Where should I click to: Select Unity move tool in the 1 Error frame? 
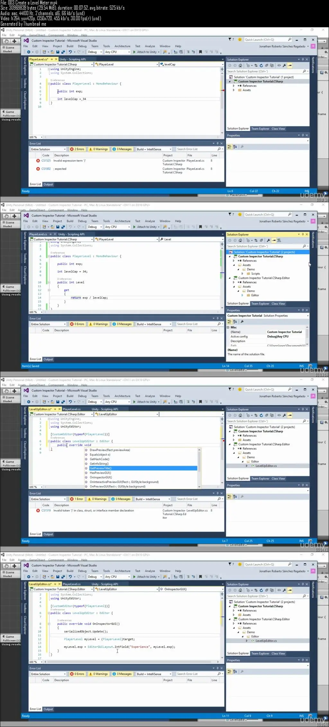(14, 391)
